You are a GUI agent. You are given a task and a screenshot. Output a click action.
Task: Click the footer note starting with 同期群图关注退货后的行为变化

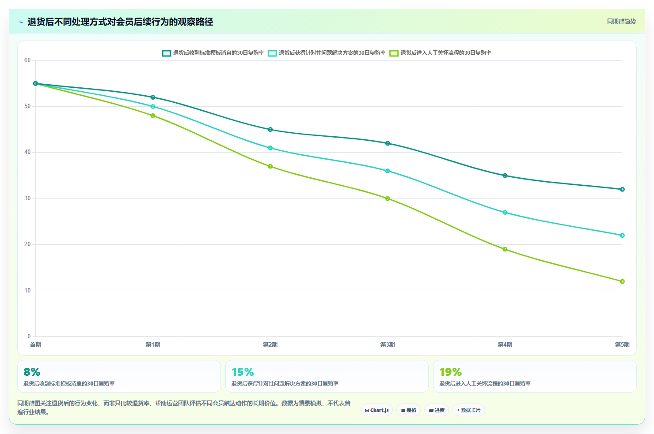click(x=184, y=408)
